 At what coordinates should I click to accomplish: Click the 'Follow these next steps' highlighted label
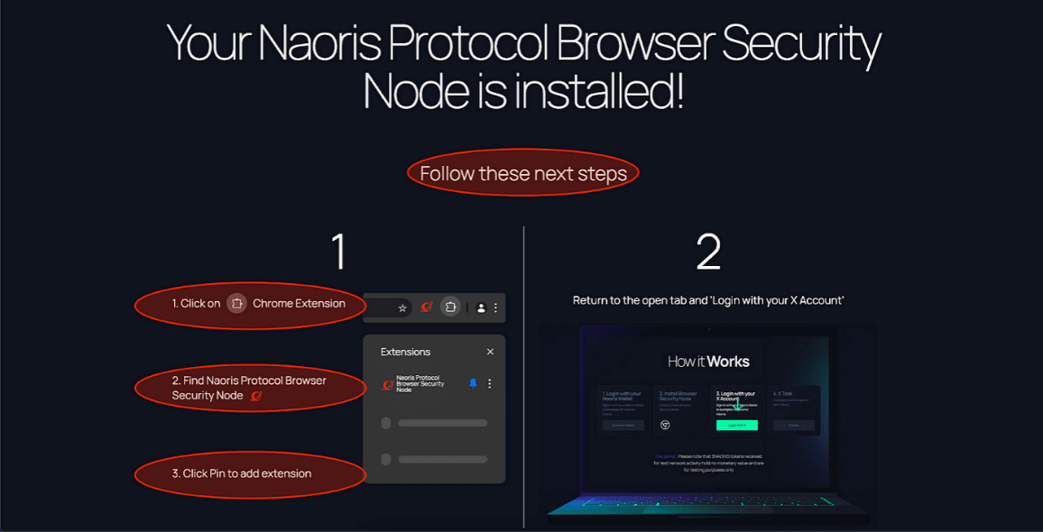tap(523, 173)
